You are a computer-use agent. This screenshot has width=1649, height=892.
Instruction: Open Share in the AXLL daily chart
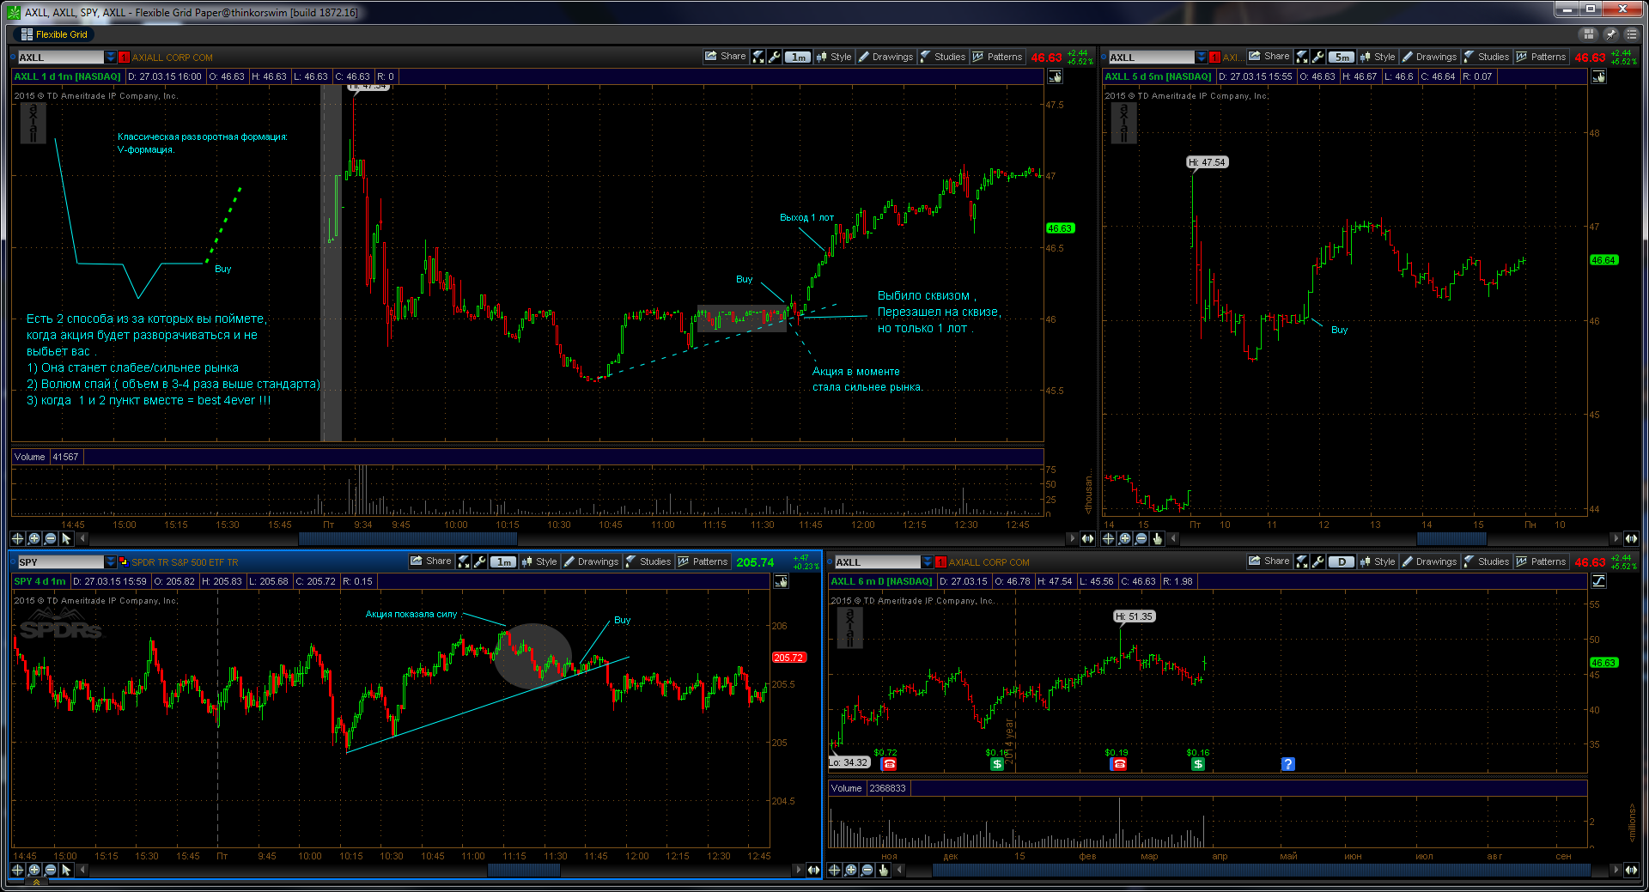pyautogui.click(x=1269, y=561)
